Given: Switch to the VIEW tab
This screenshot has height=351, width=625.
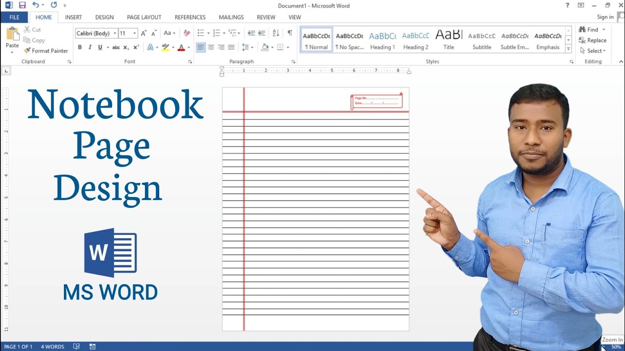Looking at the screenshot, I should [x=294, y=17].
